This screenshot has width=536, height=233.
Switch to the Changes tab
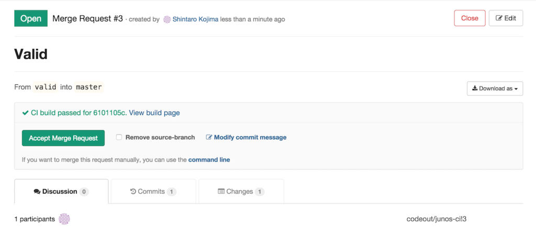[x=241, y=192]
